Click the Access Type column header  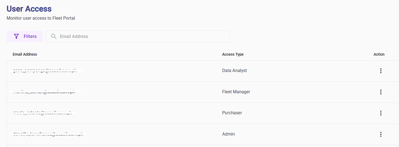point(233,54)
